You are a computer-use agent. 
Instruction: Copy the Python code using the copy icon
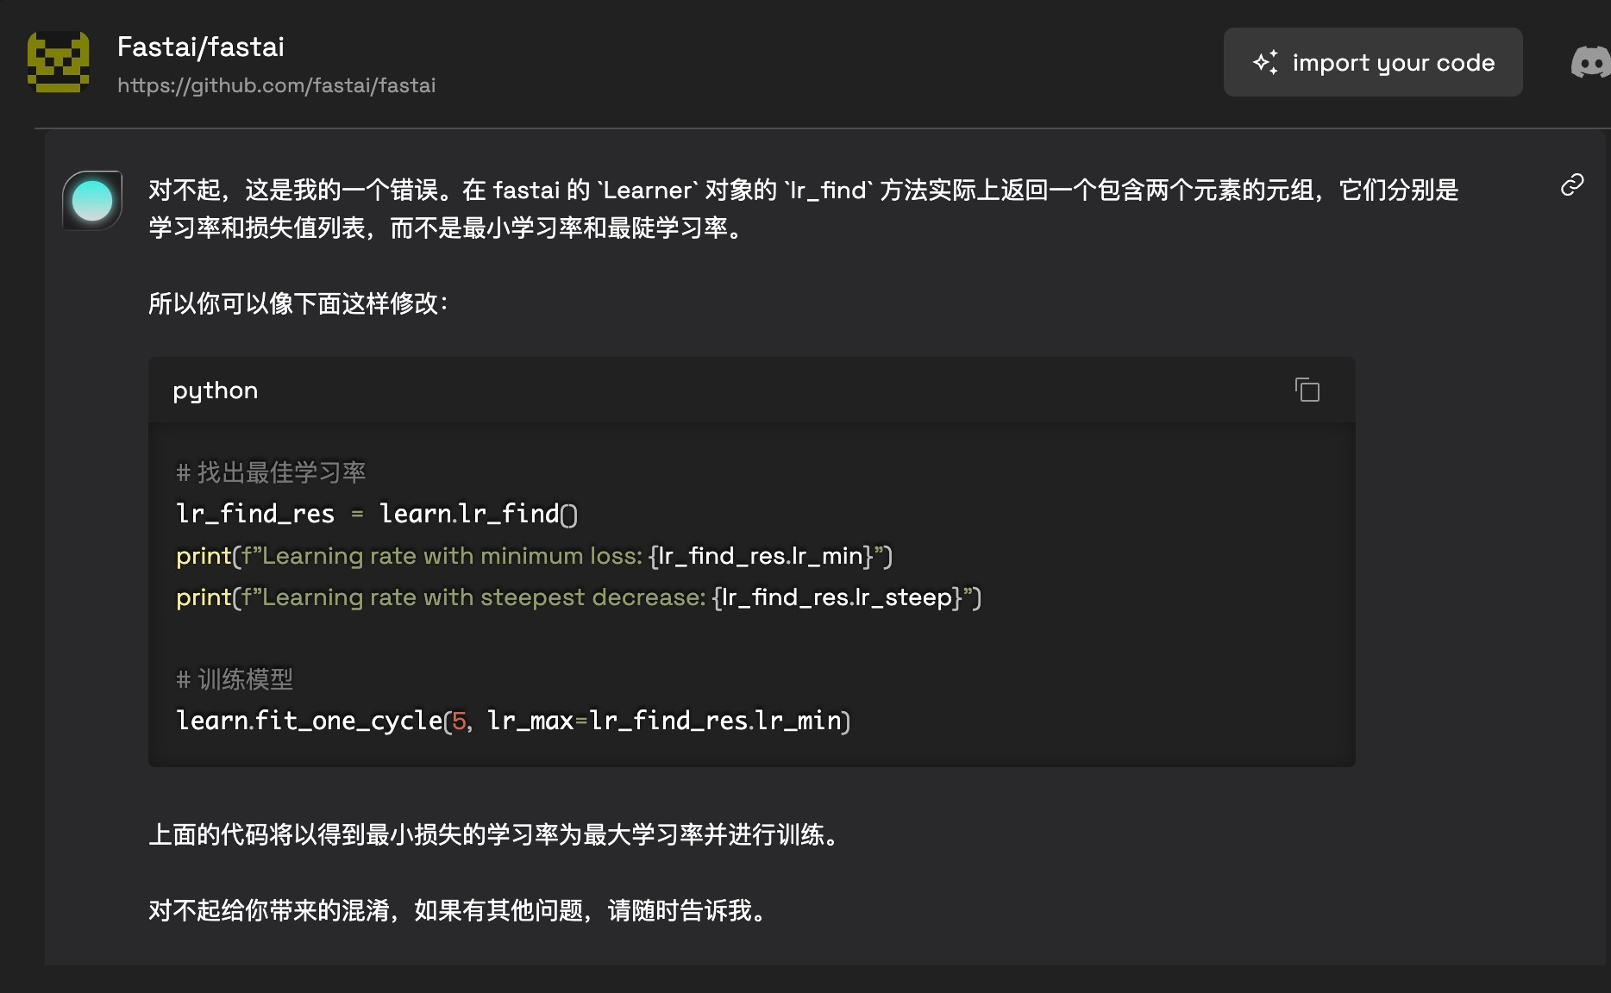click(1307, 390)
